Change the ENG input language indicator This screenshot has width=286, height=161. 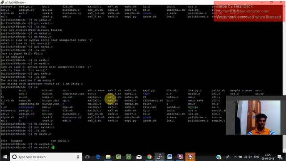(x=257, y=157)
